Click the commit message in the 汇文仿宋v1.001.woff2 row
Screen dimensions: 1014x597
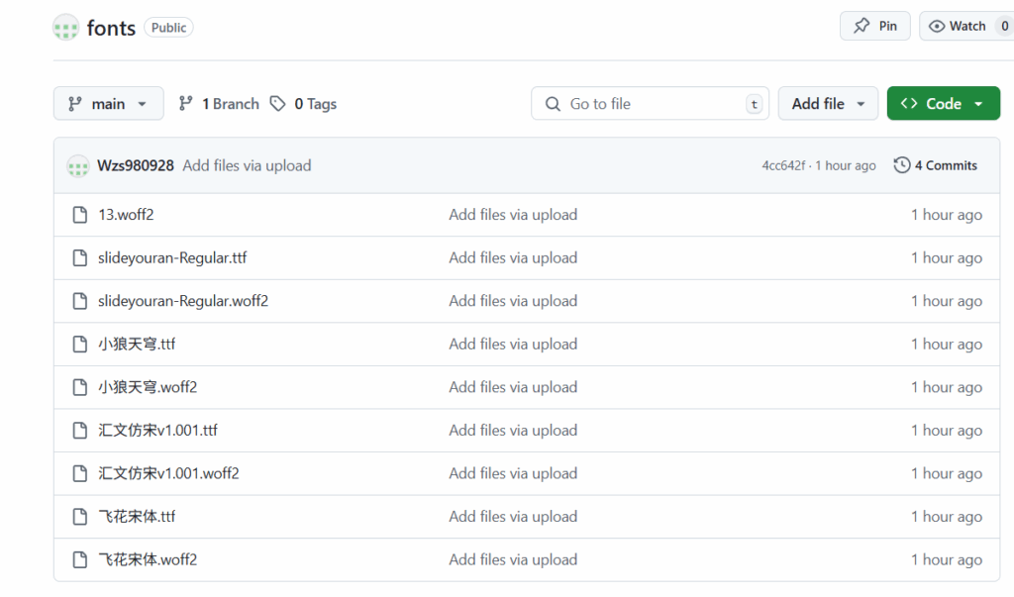tap(513, 473)
